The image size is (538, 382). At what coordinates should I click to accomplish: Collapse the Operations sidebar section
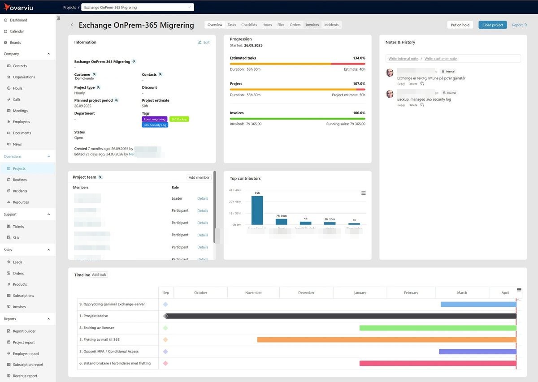click(x=48, y=156)
